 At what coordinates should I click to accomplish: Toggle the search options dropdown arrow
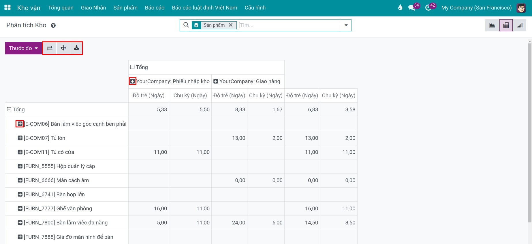(346, 25)
